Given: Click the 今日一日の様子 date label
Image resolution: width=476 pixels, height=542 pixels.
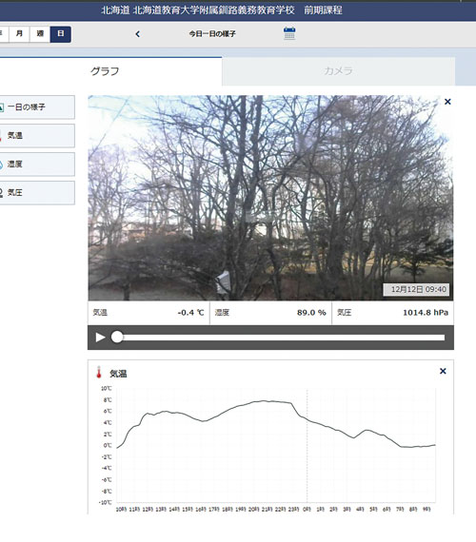Looking at the screenshot, I should (x=212, y=34).
